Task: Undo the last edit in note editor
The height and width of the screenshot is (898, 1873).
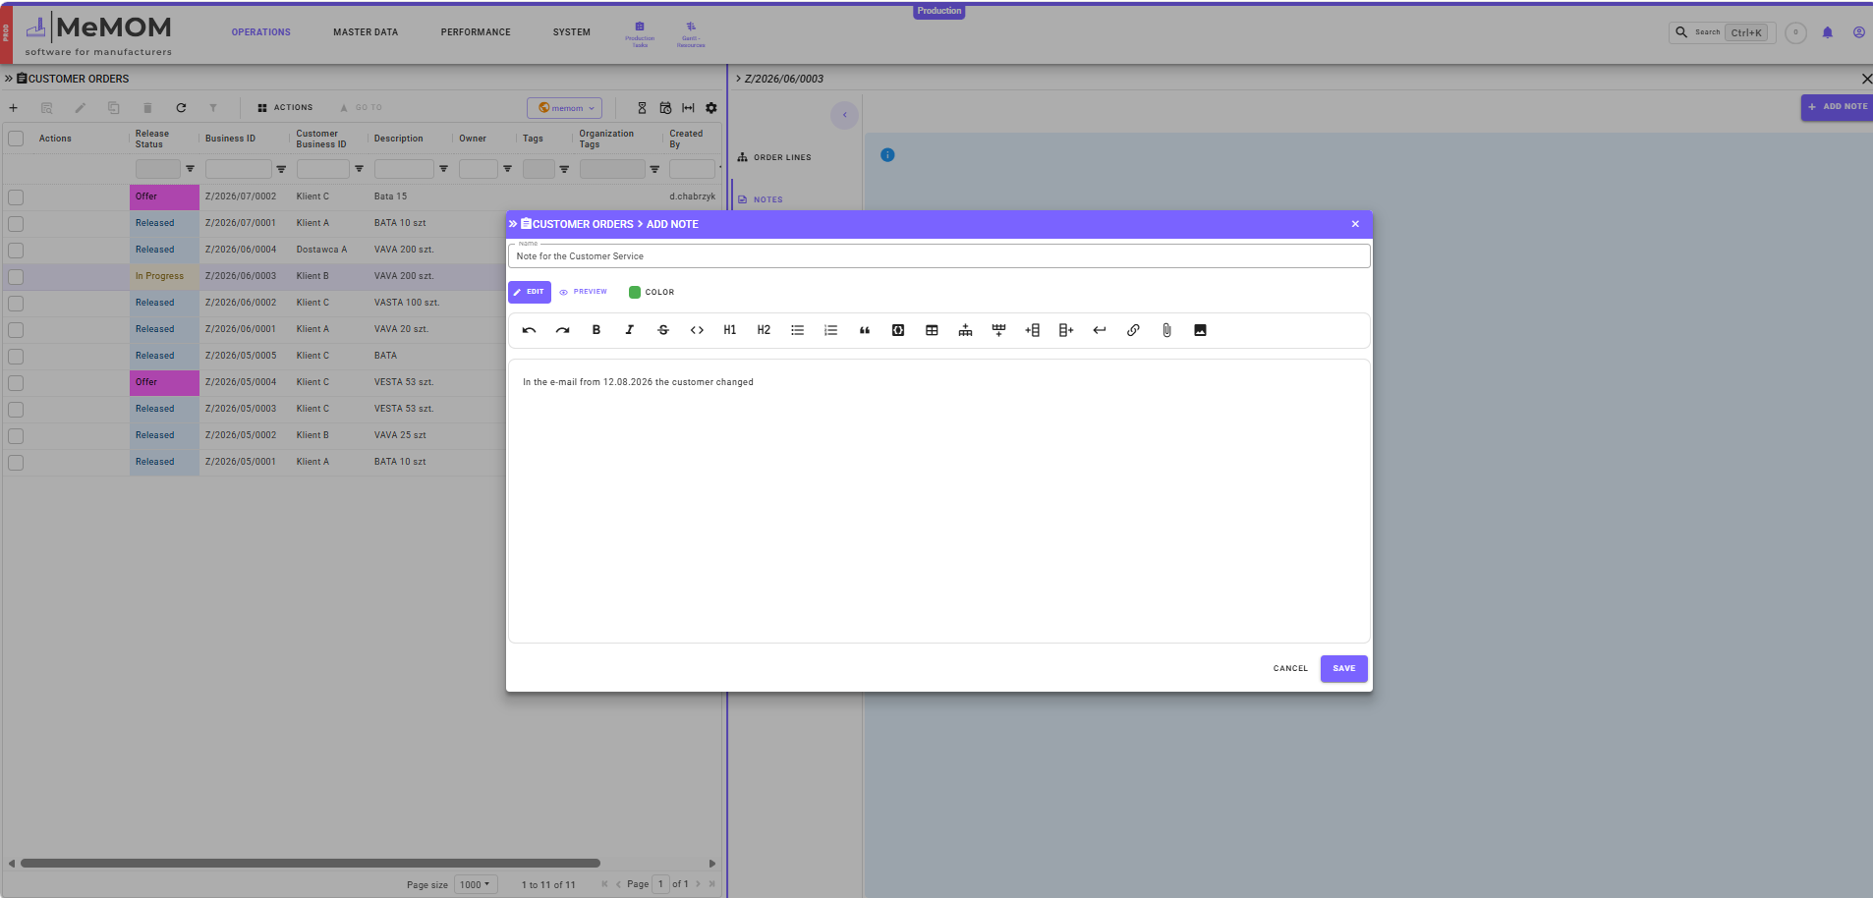Action: (529, 330)
